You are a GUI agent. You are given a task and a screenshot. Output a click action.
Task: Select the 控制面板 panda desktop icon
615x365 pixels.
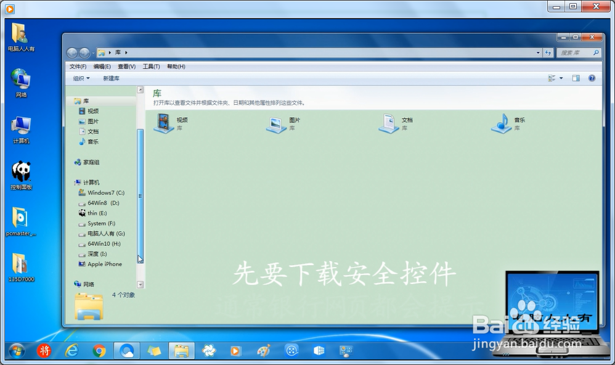pos(21,176)
